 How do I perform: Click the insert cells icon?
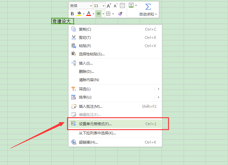74,63
